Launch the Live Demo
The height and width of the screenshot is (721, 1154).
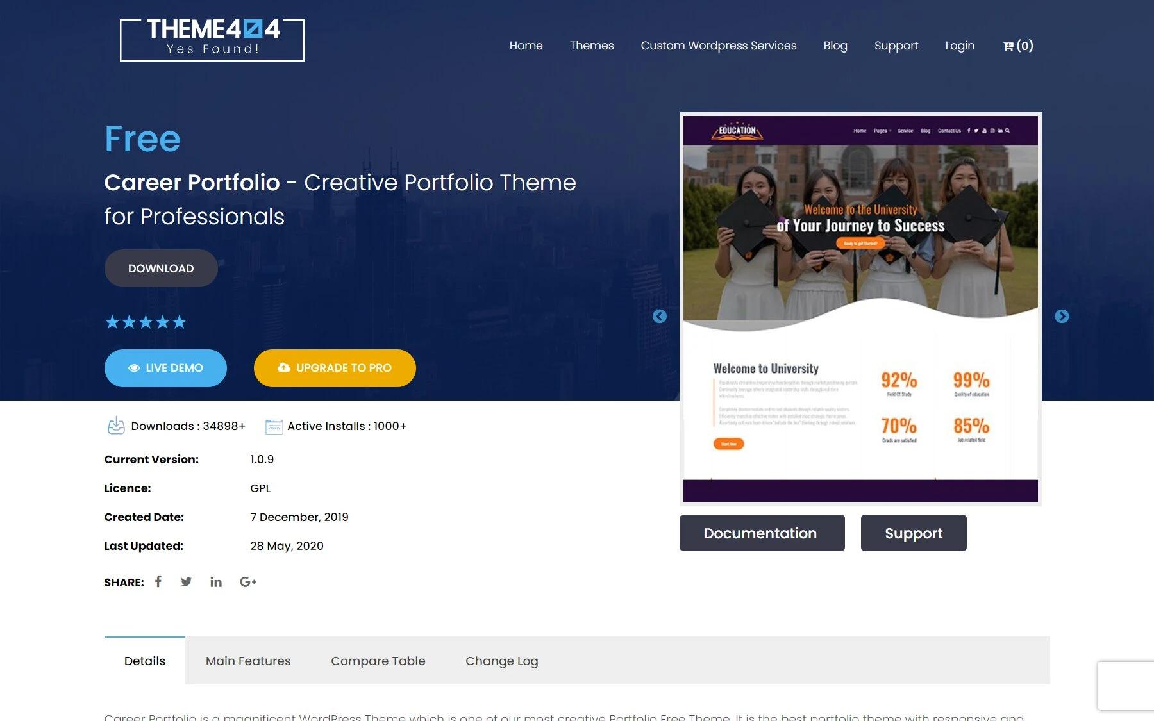tap(165, 368)
